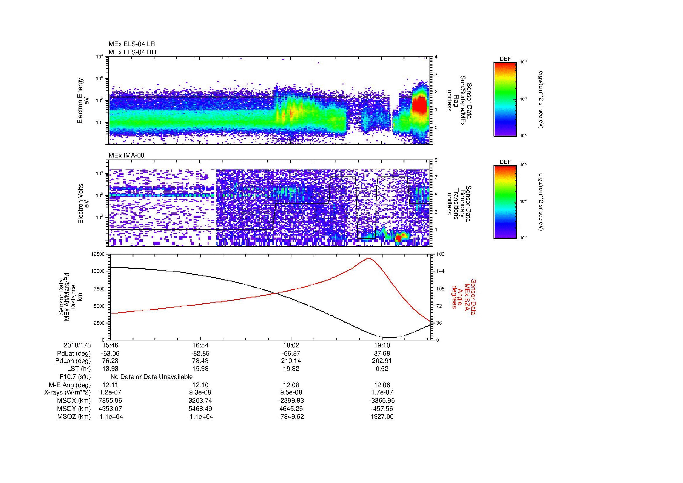
Task: Click M-E Ang value '12.06'
Action: [x=382, y=385]
